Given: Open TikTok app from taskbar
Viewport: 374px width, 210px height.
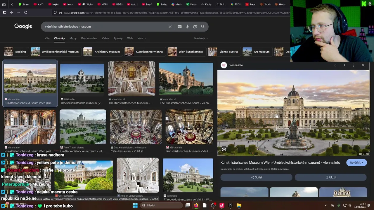Looking at the screenshot, I should pyautogui.click(x=222, y=205).
